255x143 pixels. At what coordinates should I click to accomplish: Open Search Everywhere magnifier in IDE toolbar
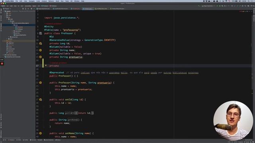click(x=253, y=6)
